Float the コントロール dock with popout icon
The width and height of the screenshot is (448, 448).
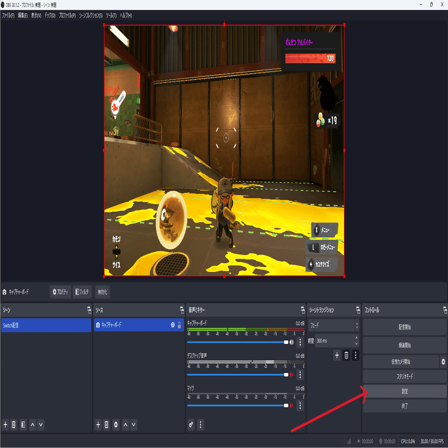pos(445,310)
